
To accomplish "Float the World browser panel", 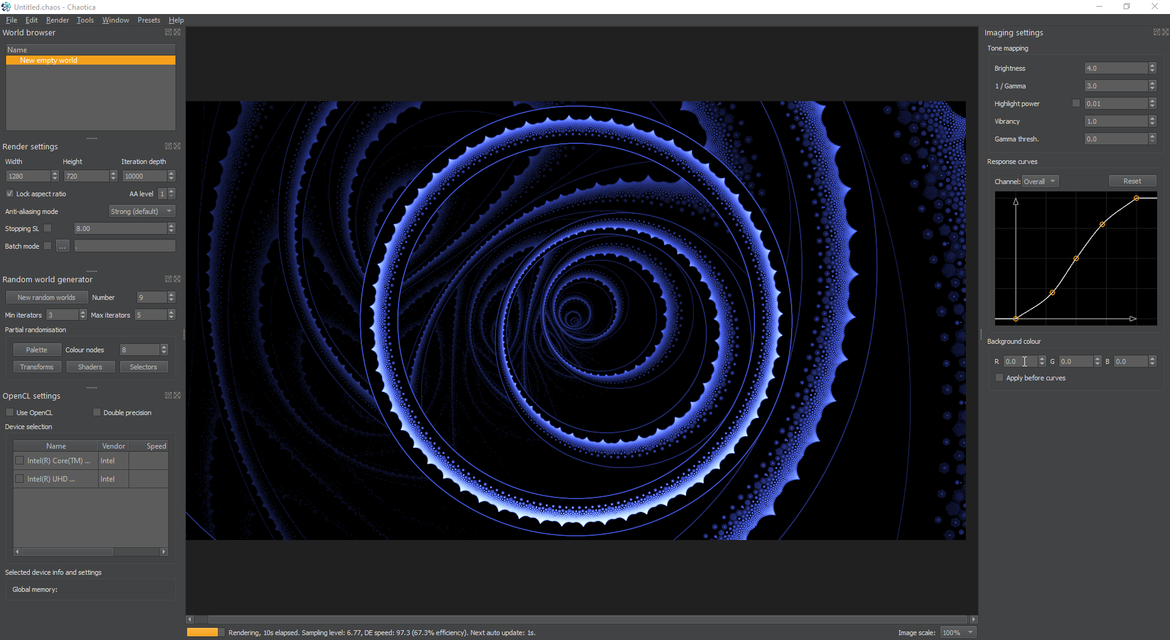I will pyautogui.click(x=168, y=32).
